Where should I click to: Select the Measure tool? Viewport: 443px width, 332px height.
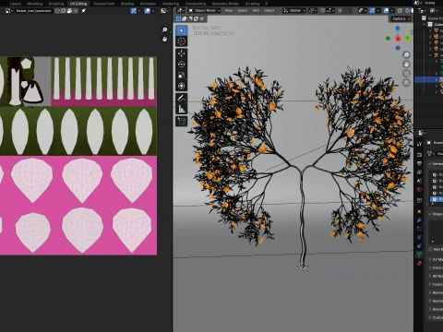[x=182, y=109]
